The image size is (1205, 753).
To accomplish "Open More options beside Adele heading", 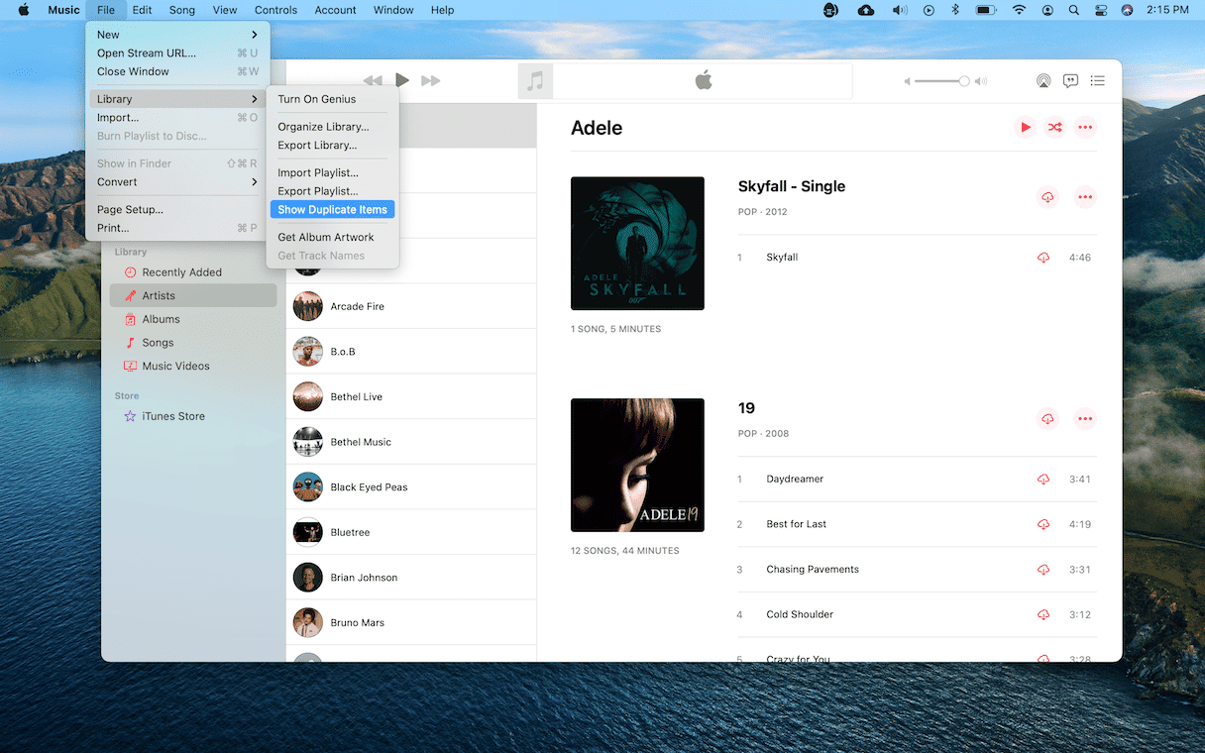I will click(1086, 127).
